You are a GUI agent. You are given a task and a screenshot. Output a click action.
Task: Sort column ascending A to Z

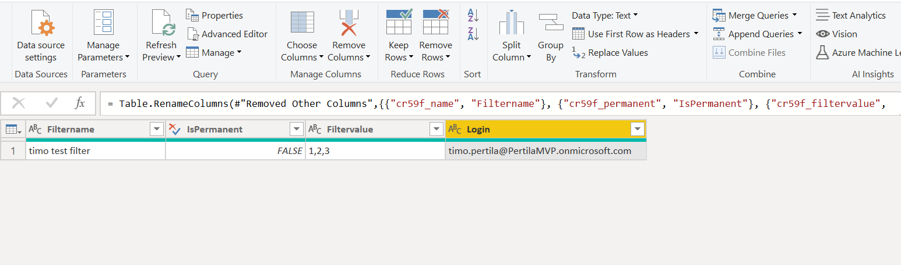473,16
